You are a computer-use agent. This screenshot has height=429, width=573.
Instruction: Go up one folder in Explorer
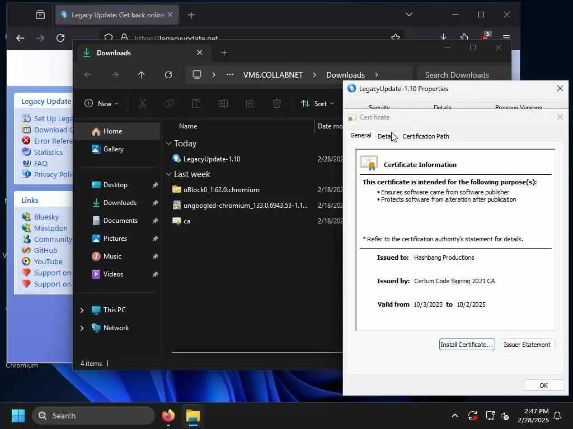click(x=142, y=75)
